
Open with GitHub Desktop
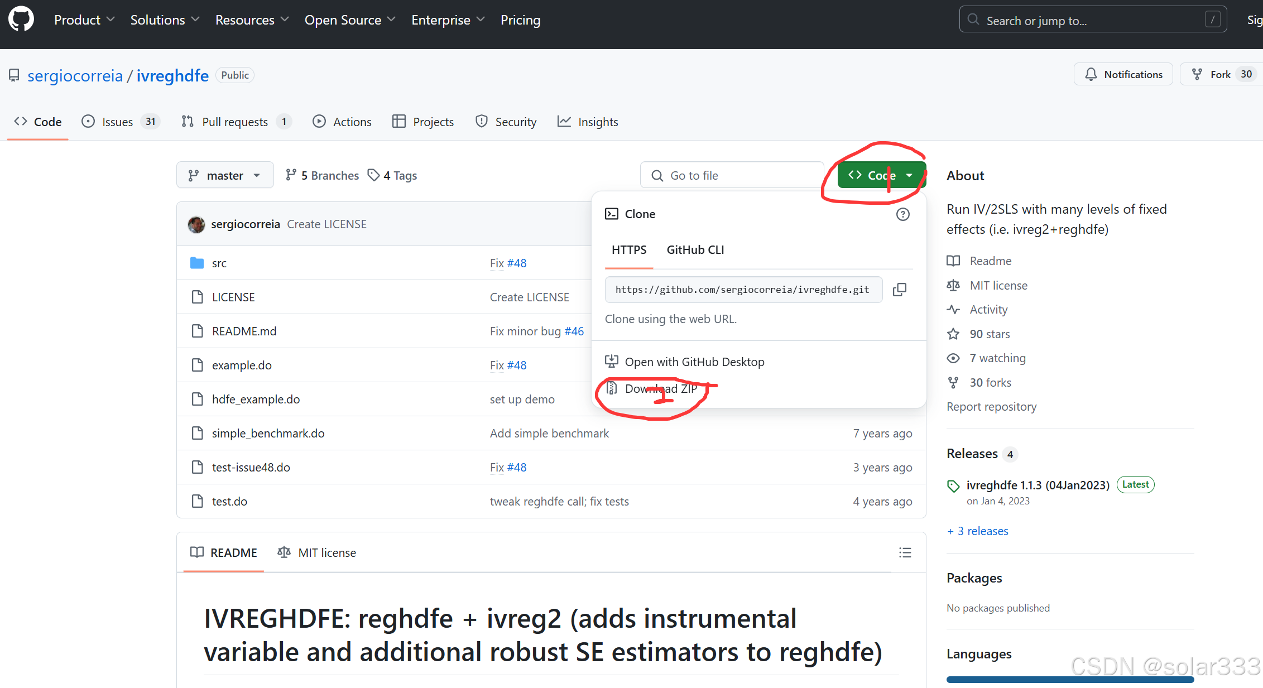(x=694, y=362)
